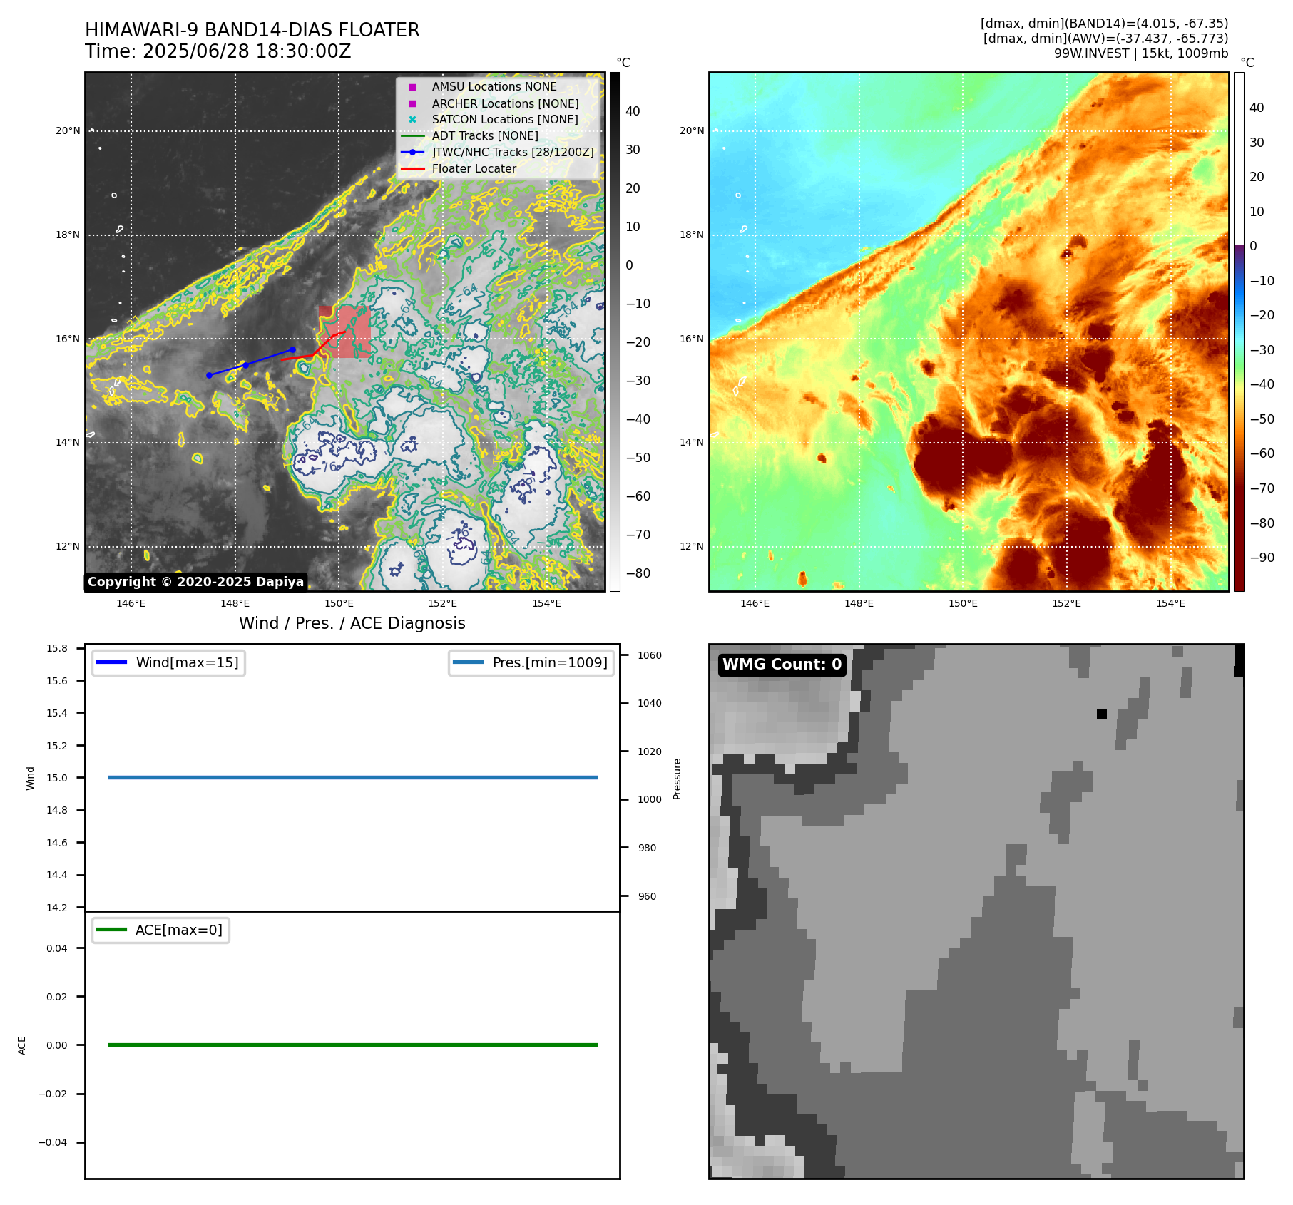Screen dimensions: 1293x1205
Task: Click the blue JTWC/NHC Tracks legend marker
Action: pos(412,153)
